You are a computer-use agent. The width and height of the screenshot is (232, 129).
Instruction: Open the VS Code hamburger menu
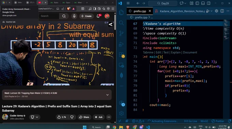coord(128,3)
